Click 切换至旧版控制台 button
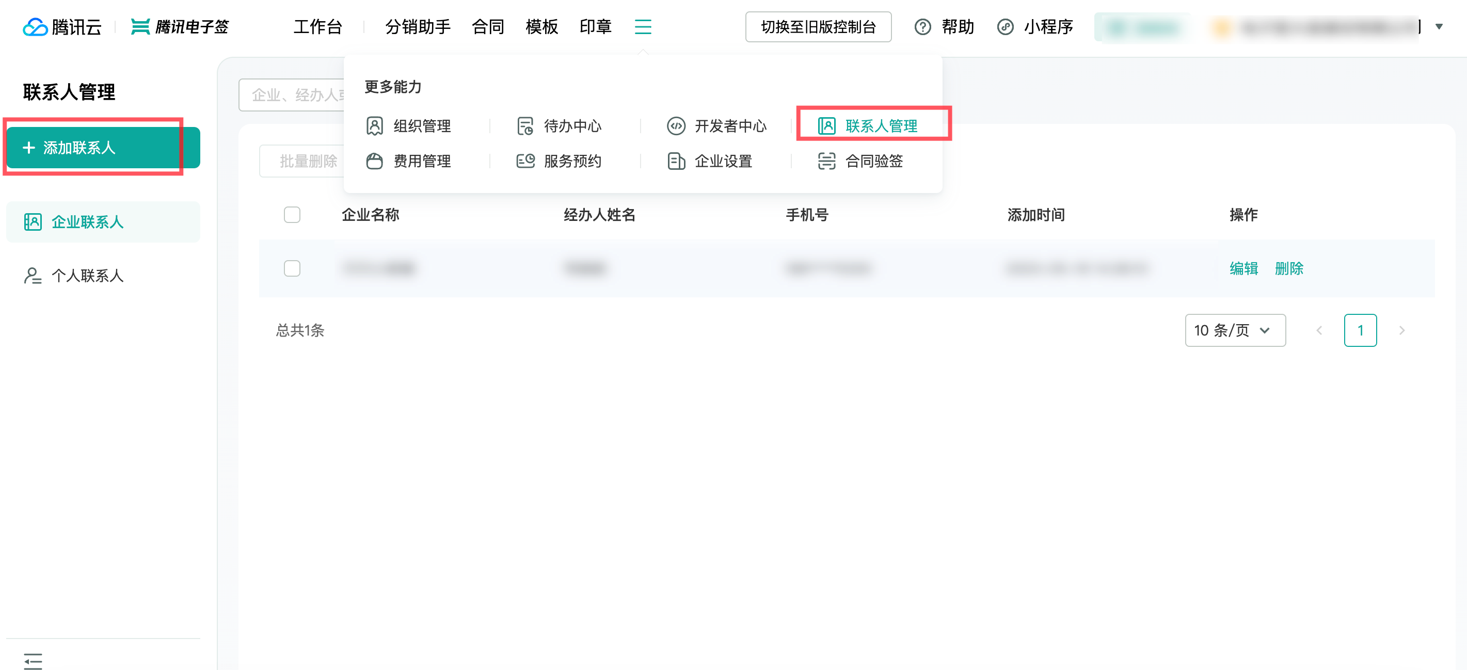This screenshot has width=1467, height=670. click(x=818, y=27)
